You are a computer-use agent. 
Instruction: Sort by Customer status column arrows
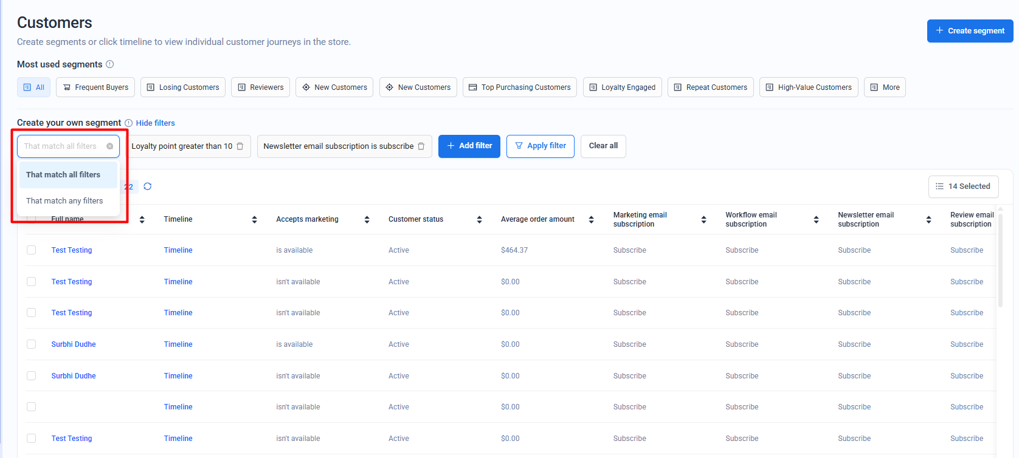479,219
